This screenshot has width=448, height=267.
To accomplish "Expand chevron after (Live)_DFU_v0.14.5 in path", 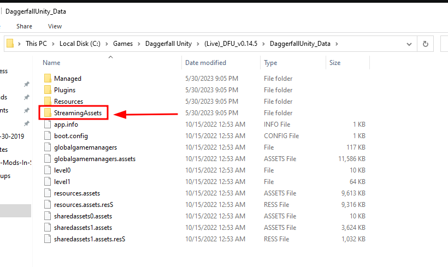I will point(263,44).
